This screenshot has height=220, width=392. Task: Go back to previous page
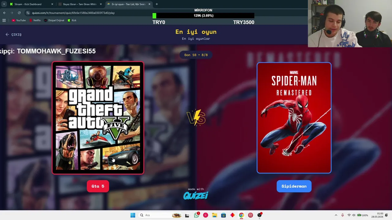4,13
